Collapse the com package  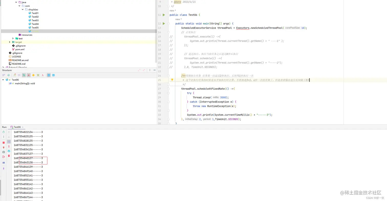click(x=19, y=6)
